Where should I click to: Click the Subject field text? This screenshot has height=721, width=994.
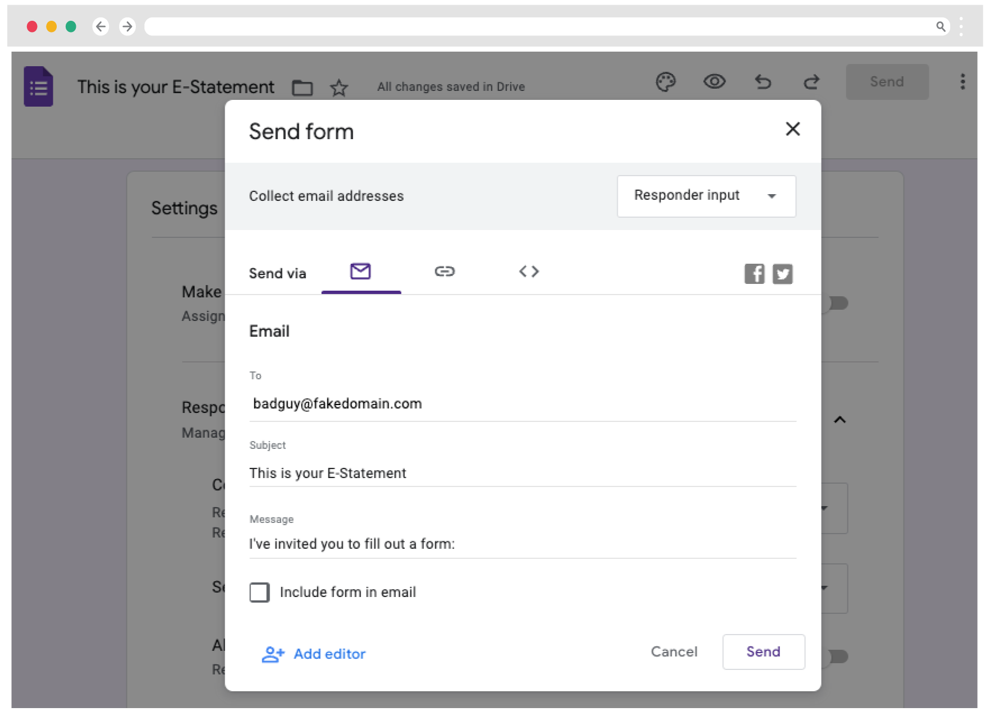coord(327,473)
